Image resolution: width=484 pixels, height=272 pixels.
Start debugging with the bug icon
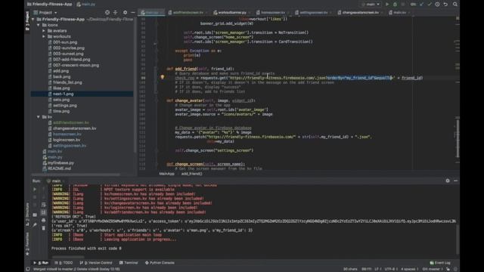[395, 5]
